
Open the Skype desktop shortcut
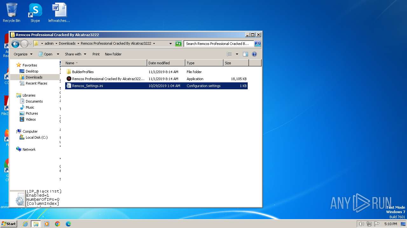(35, 13)
